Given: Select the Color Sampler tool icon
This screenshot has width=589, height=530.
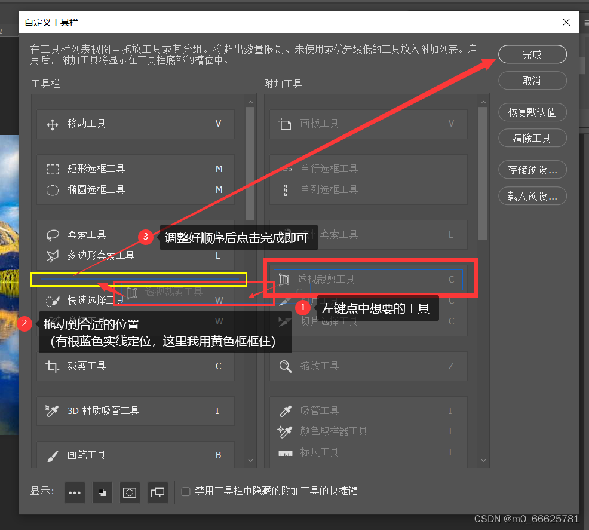Looking at the screenshot, I should pyautogui.click(x=285, y=431).
